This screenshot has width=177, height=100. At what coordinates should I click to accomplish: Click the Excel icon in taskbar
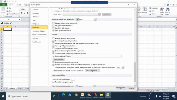(x=108, y=95)
